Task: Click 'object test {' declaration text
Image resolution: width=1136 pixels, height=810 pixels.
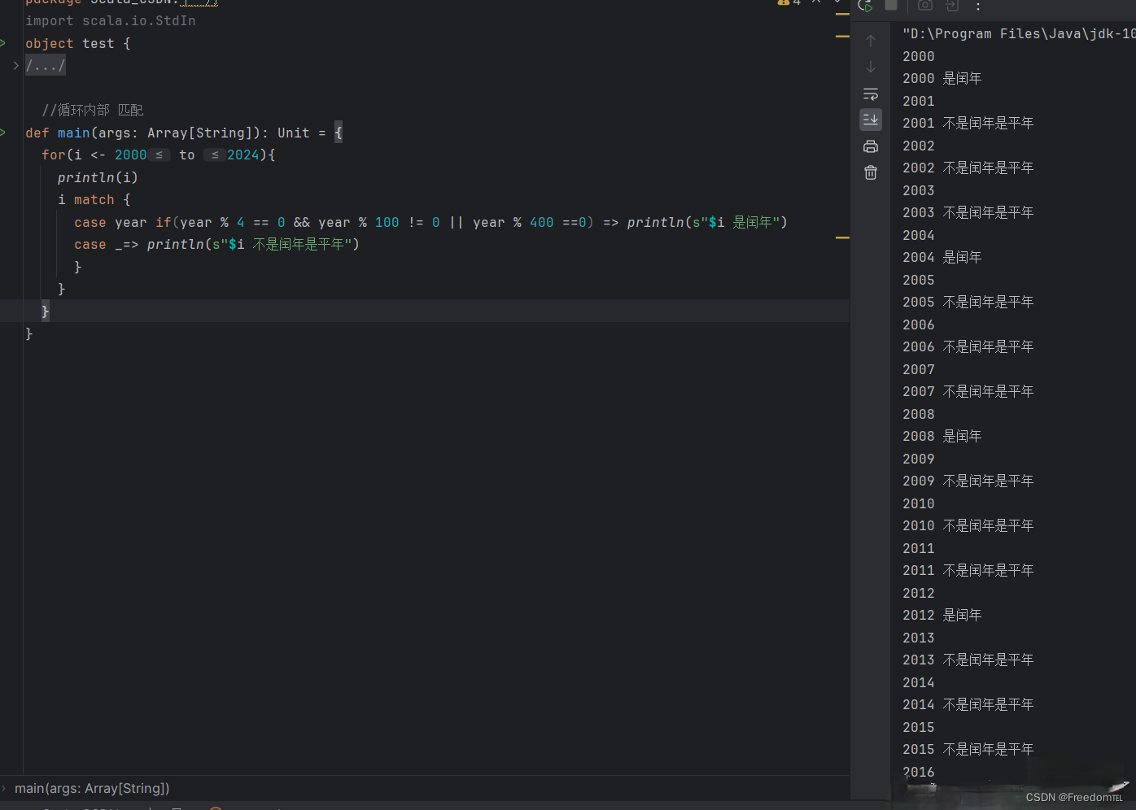Action: click(78, 43)
